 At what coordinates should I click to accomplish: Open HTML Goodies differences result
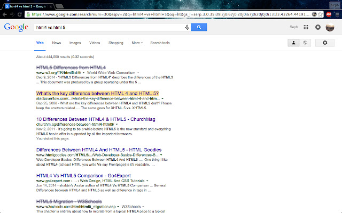tap(99, 150)
